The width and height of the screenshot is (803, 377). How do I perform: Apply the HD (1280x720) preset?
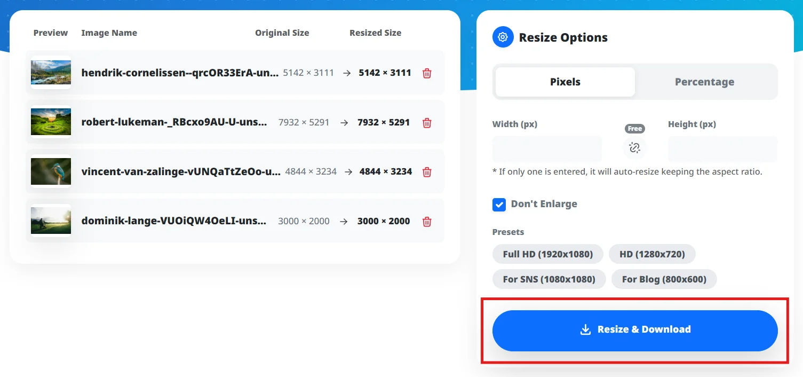click(652, 254)
